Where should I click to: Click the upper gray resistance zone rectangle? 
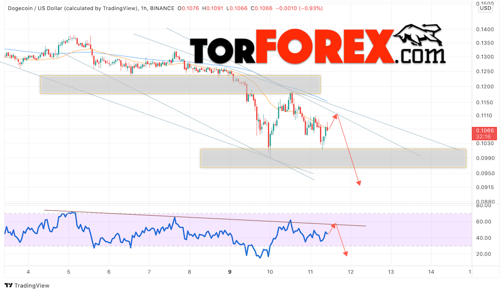pyautogui.click(x=180, y=85)
